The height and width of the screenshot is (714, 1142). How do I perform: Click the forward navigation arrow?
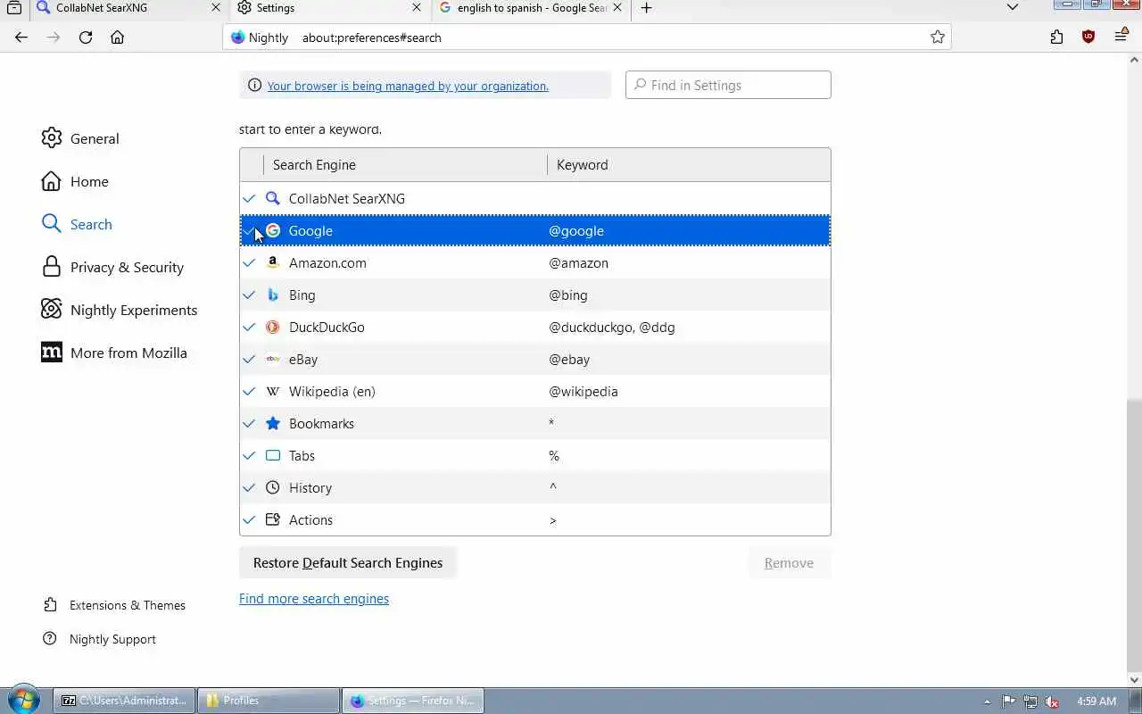[54, 37]
